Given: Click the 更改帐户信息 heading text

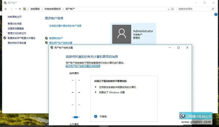Looking at the screenshot, I should tap(54, 18).
